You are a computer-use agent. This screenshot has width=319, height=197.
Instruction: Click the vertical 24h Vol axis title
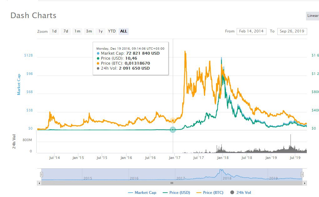tap(14, 141)
